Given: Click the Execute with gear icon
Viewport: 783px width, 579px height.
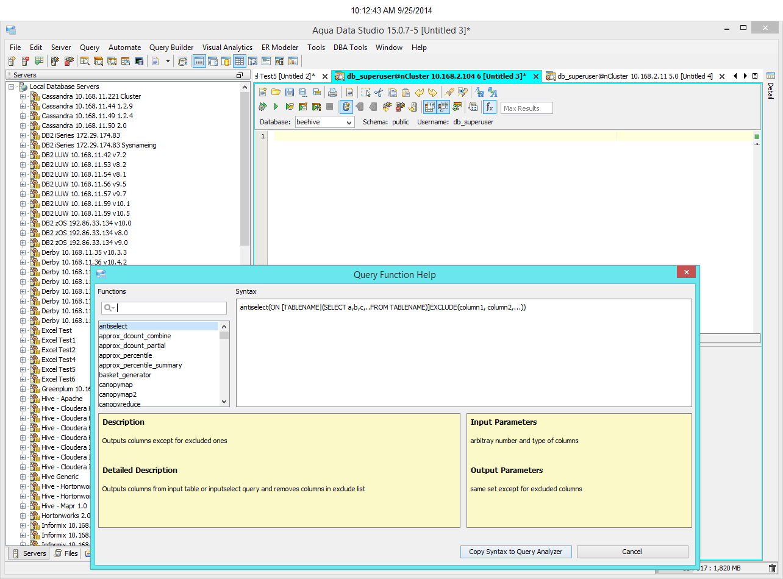Looking at the screenshot, I should 263,107.
